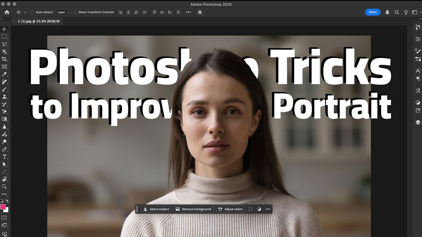422x237 pixels.
Task: Click Remove background button
Action: click(194, 209)
